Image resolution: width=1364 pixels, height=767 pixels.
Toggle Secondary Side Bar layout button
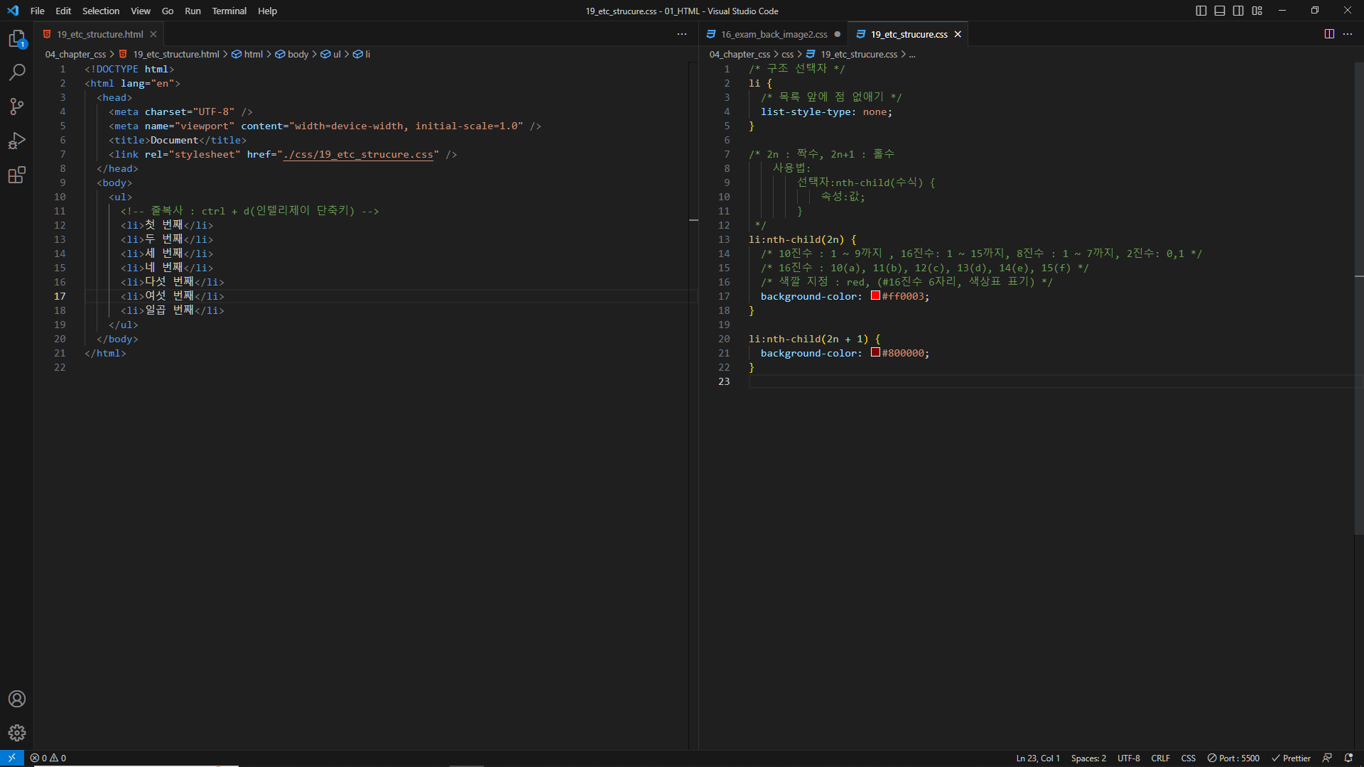(x=1238, y=11)
